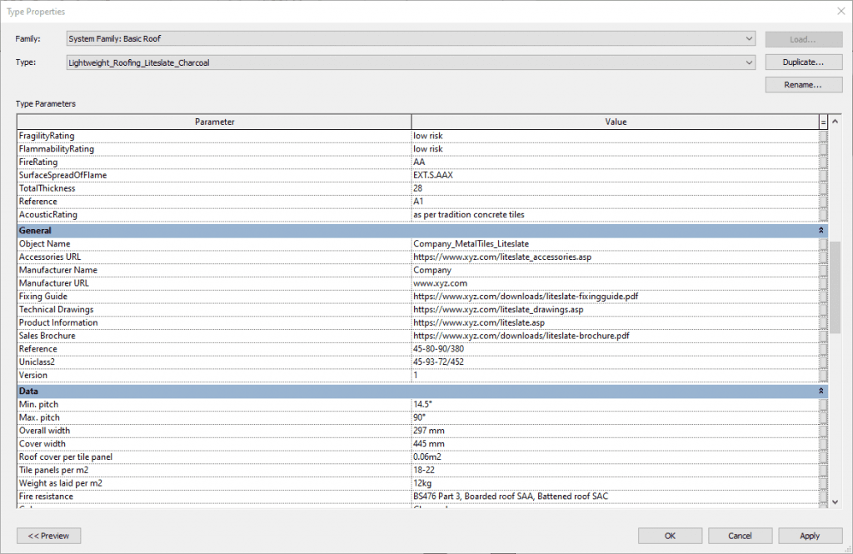Click the Manufacturer URL value field
This screenshot has width=853, height=554.
coord(615,283)
